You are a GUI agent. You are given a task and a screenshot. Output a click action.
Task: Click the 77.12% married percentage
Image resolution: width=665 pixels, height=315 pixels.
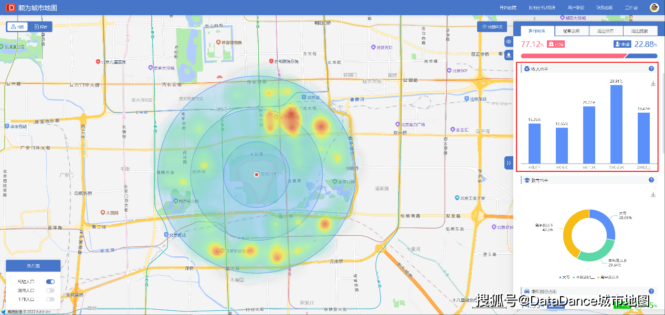coord(532,44)
